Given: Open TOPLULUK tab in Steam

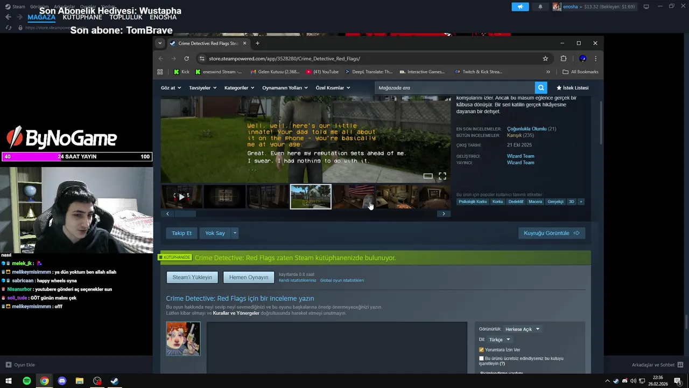Looking at the screenshot, I should 126,17.
